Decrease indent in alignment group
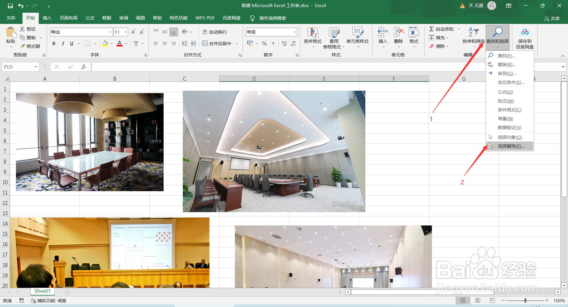This screenshot has width=568, height=307. (185, 43)
